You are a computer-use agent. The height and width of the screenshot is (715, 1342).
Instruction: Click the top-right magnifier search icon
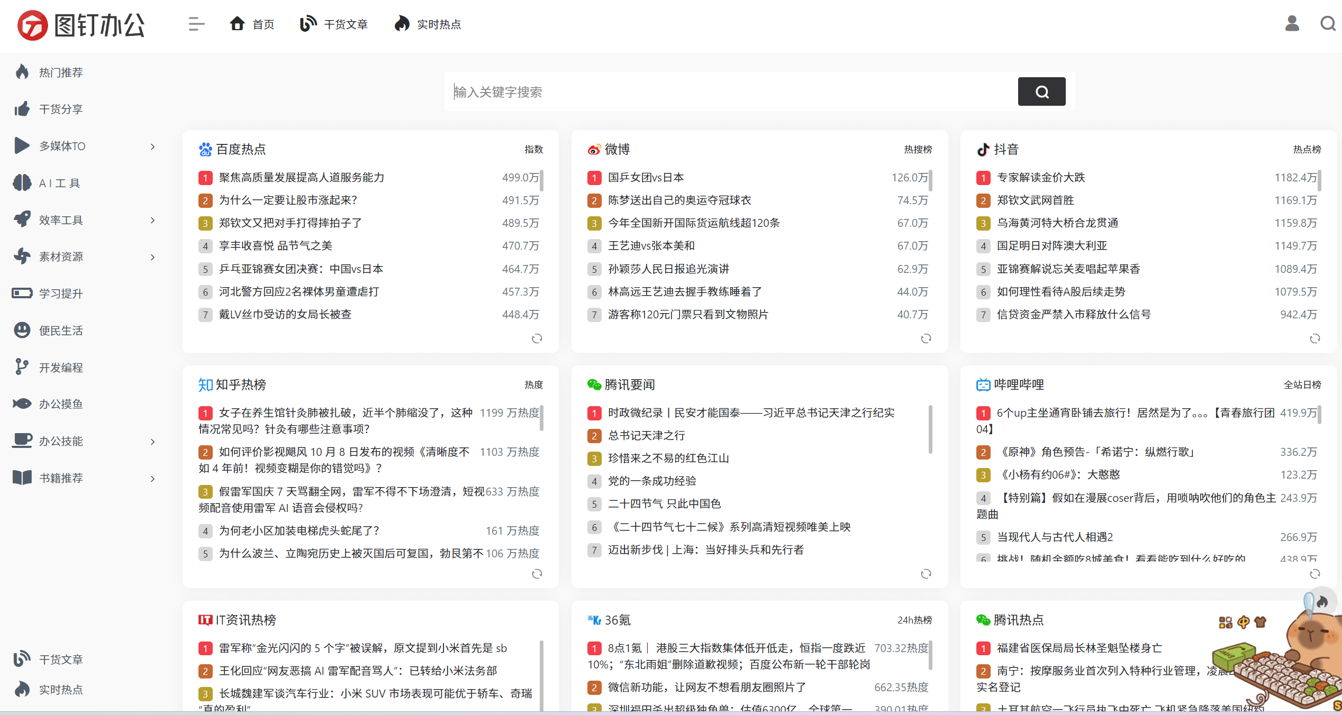click(x=1328, y=24)
